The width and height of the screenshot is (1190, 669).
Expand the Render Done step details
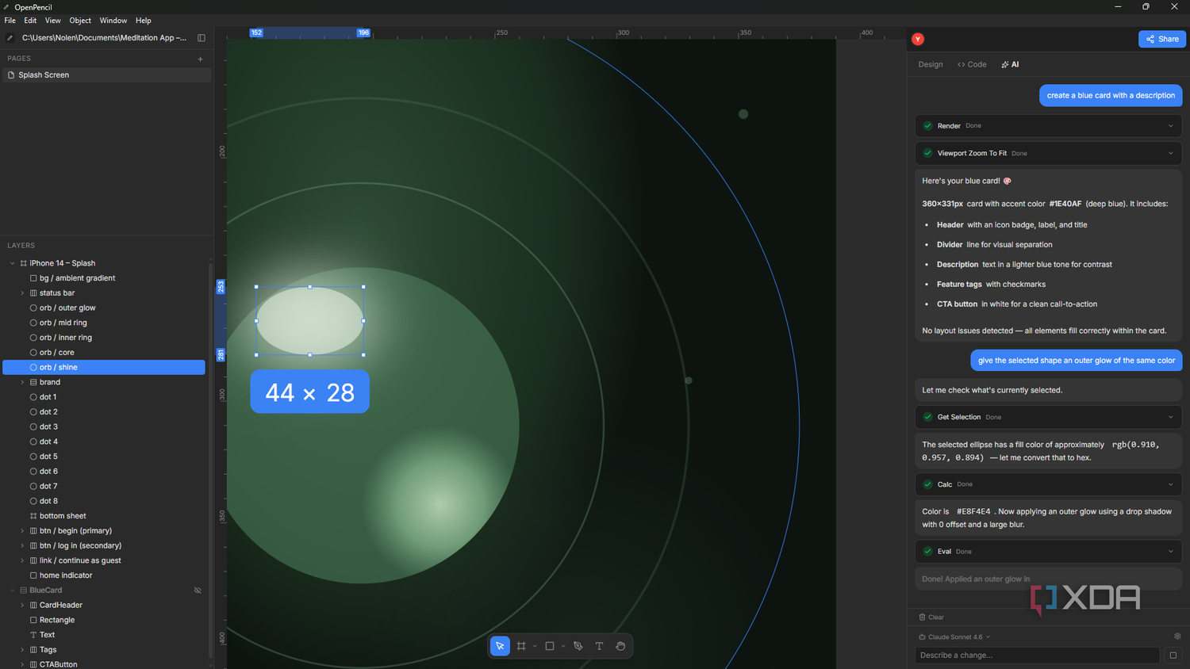click(x=1170, y=126)
